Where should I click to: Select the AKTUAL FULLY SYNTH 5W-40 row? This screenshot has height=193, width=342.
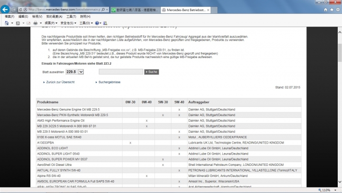click(169, 170)
